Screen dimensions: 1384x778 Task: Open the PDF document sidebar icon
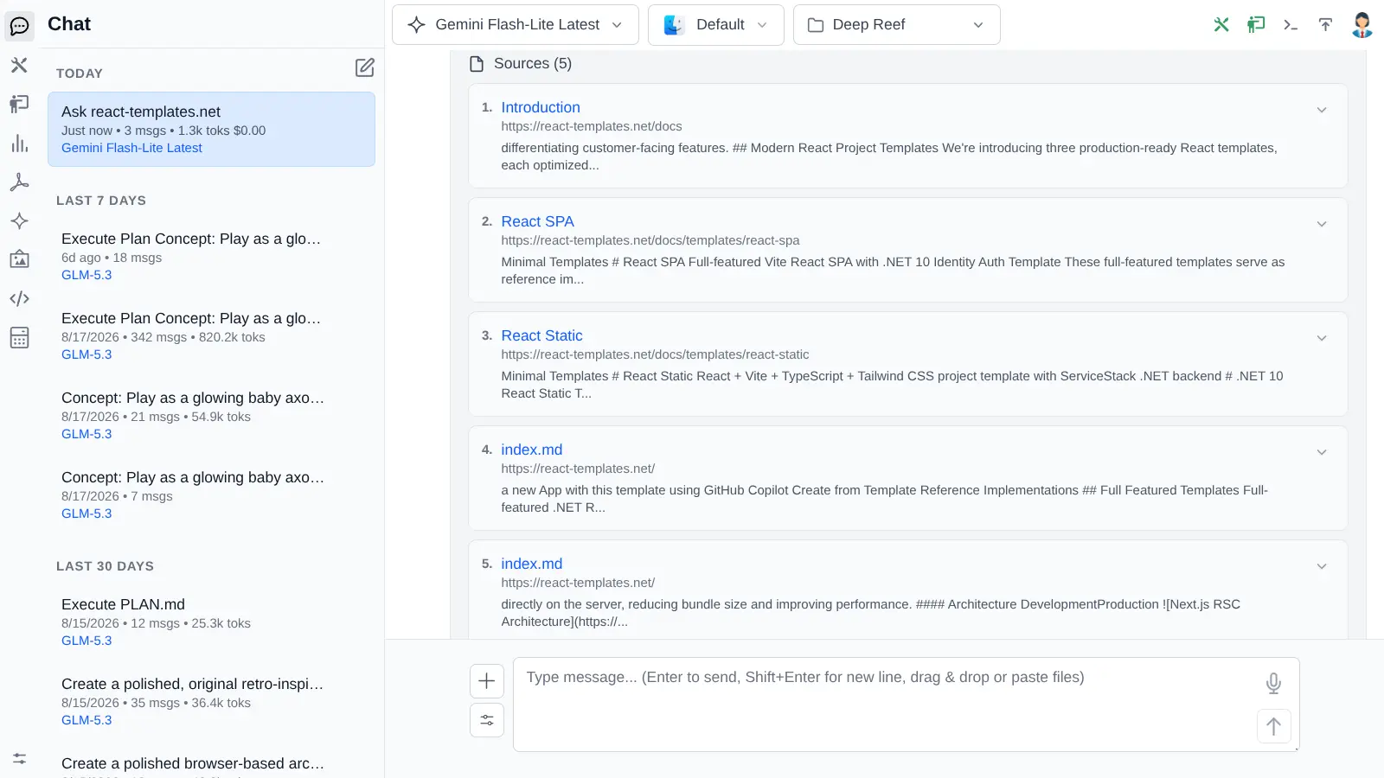pyautogui.click(x=19, y=182)
